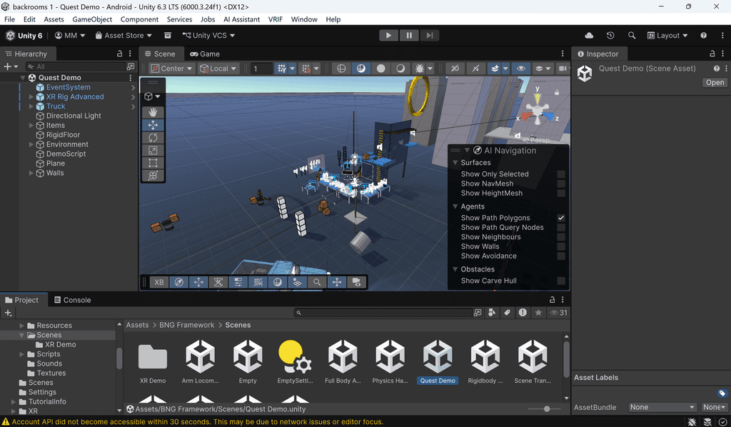Click the camera overlay icon in bottom scene bar

[357, 282]
